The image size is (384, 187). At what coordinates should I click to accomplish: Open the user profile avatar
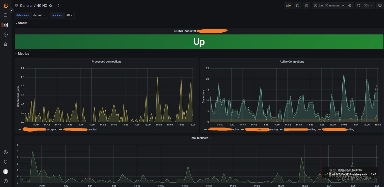(6, 172)
